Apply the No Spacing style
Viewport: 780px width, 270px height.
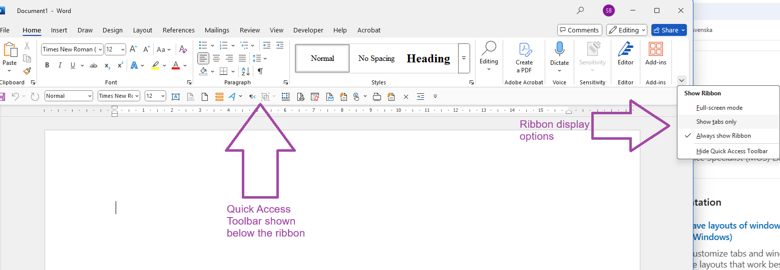(376, 58)
